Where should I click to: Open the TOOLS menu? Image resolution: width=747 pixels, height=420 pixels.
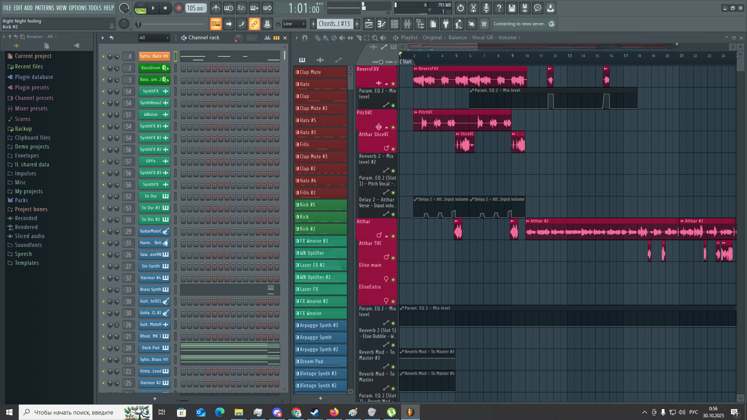click(x=95, y=8)
